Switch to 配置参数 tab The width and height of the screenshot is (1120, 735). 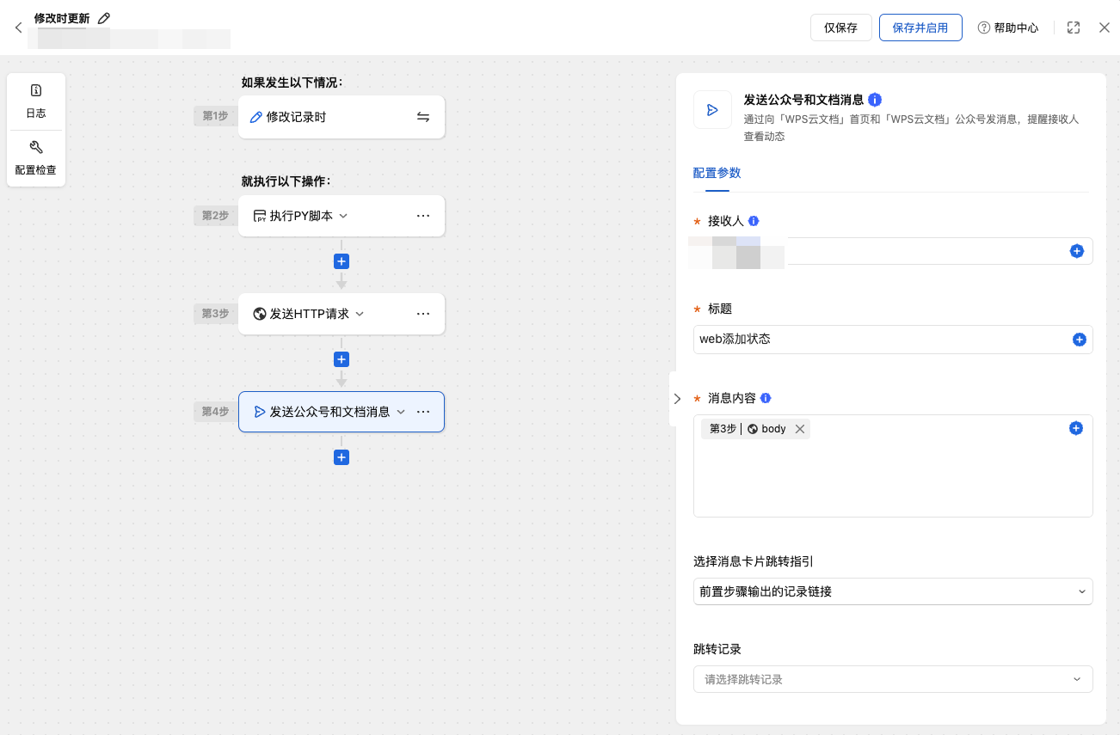717,173
